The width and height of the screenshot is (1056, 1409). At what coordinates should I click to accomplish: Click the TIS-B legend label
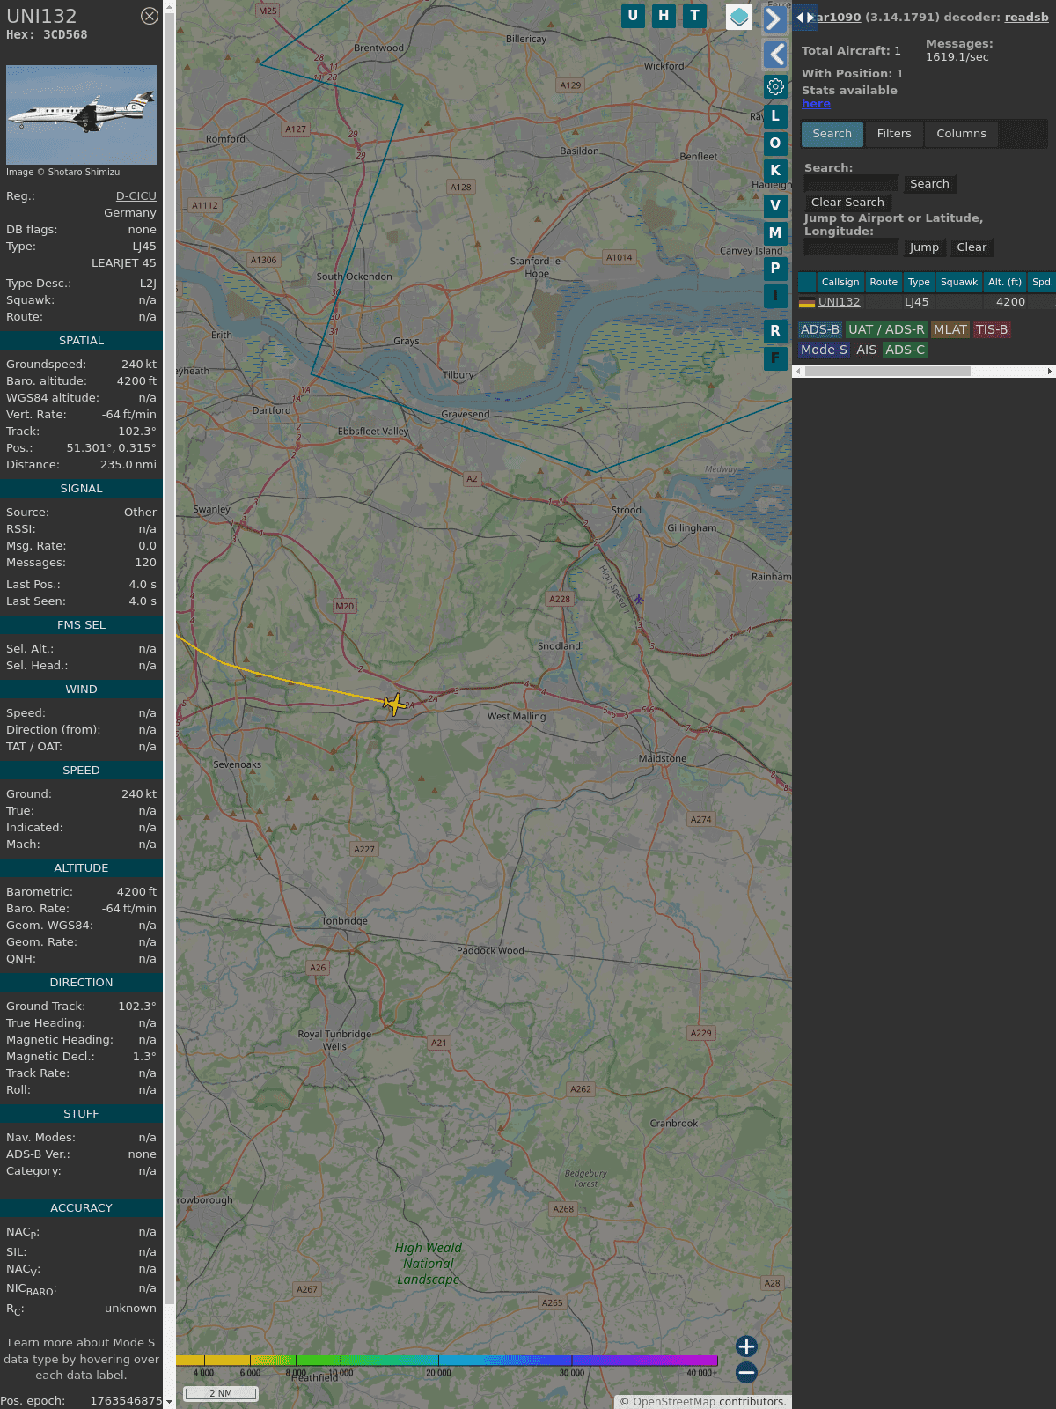click(x=992, y=329)
